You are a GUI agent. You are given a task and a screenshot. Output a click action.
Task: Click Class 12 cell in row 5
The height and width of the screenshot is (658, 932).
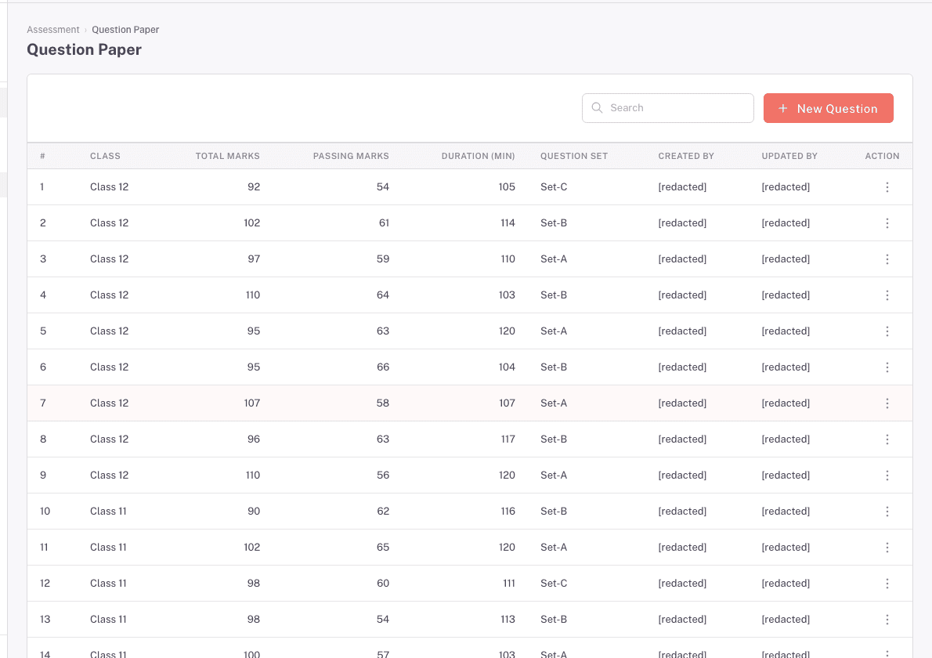[x=110, y=331]
